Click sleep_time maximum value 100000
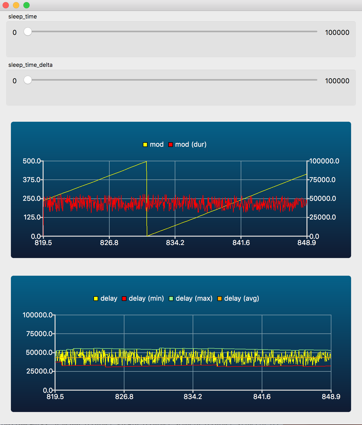Viewport: 362px width, 425px height. click(337, 33)
